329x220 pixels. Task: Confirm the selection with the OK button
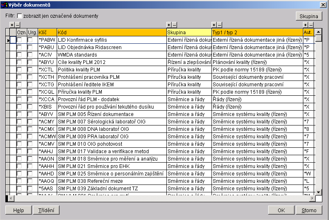(x=281, y=210)
